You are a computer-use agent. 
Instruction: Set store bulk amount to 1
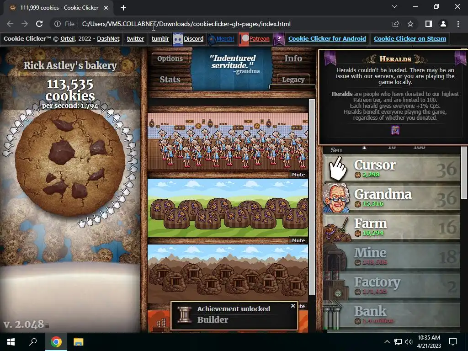(x=364, y=147)
